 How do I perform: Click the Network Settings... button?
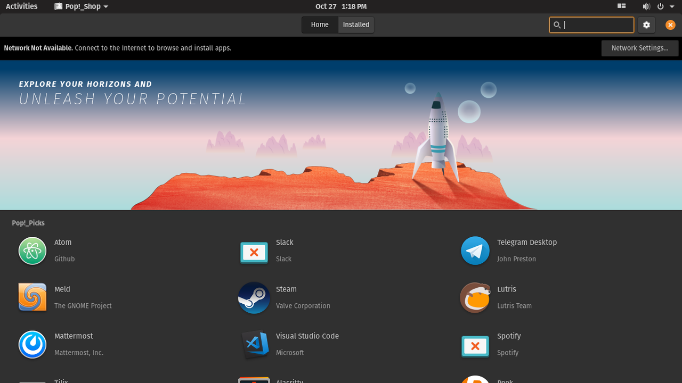[640, 48]
